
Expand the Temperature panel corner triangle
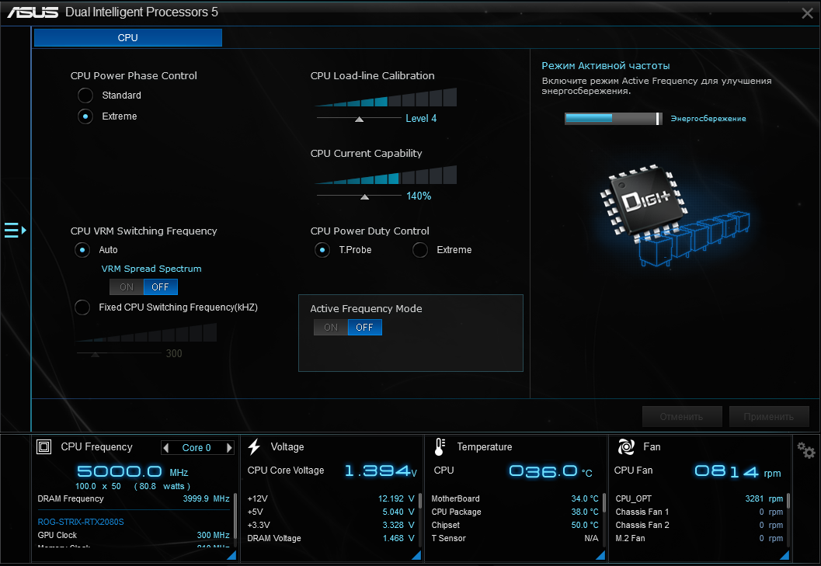coord(600,555)
